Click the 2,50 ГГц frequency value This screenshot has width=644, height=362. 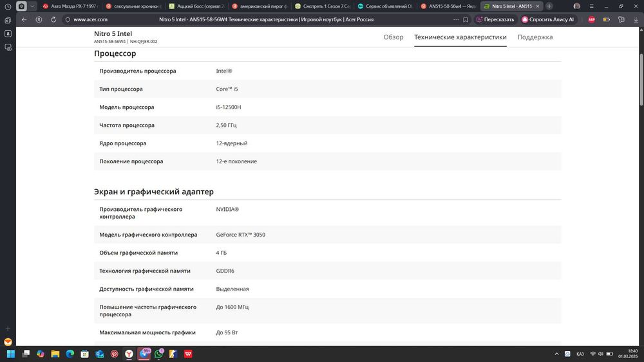[x=226, y=125]
